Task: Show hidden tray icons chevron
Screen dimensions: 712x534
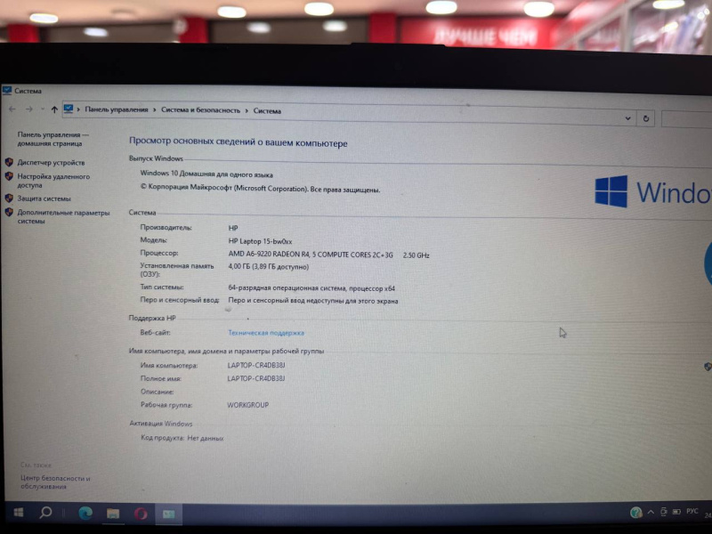Action: coord(651,513)
